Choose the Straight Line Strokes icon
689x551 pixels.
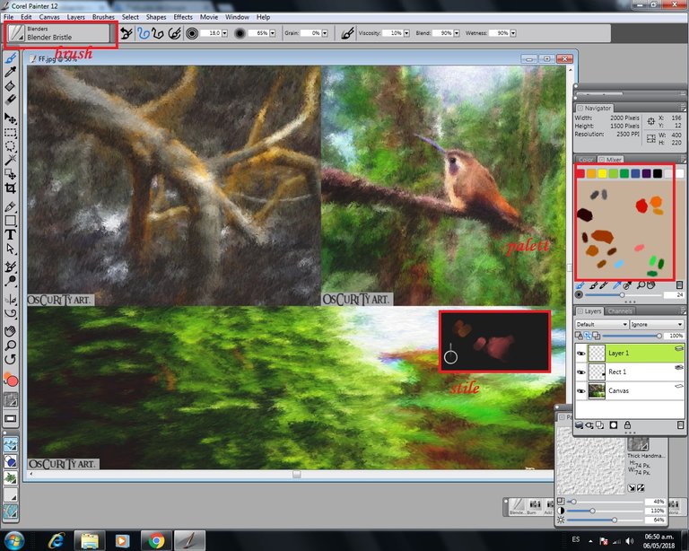[158, 33]
